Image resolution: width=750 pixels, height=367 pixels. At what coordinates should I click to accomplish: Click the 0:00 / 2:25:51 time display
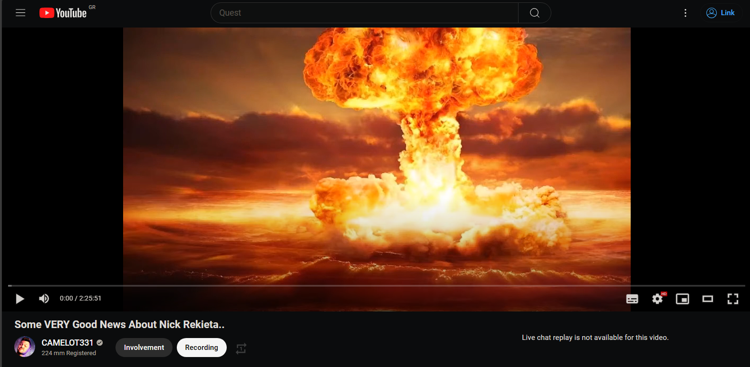80,299
